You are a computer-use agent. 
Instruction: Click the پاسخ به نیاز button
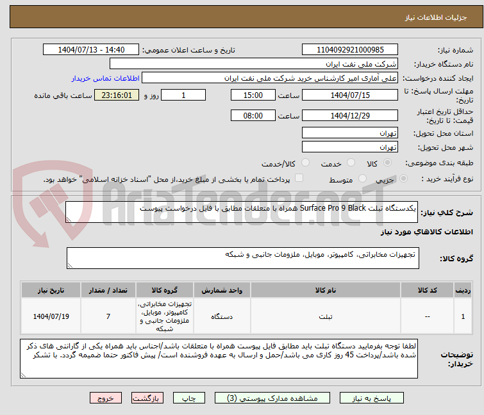[x=371, y=398]
